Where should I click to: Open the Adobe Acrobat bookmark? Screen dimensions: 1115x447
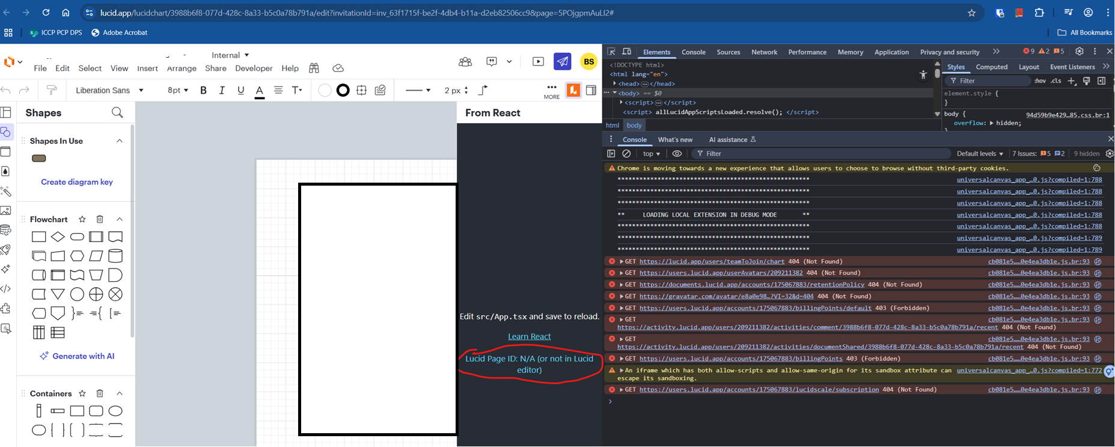[119, 32]
